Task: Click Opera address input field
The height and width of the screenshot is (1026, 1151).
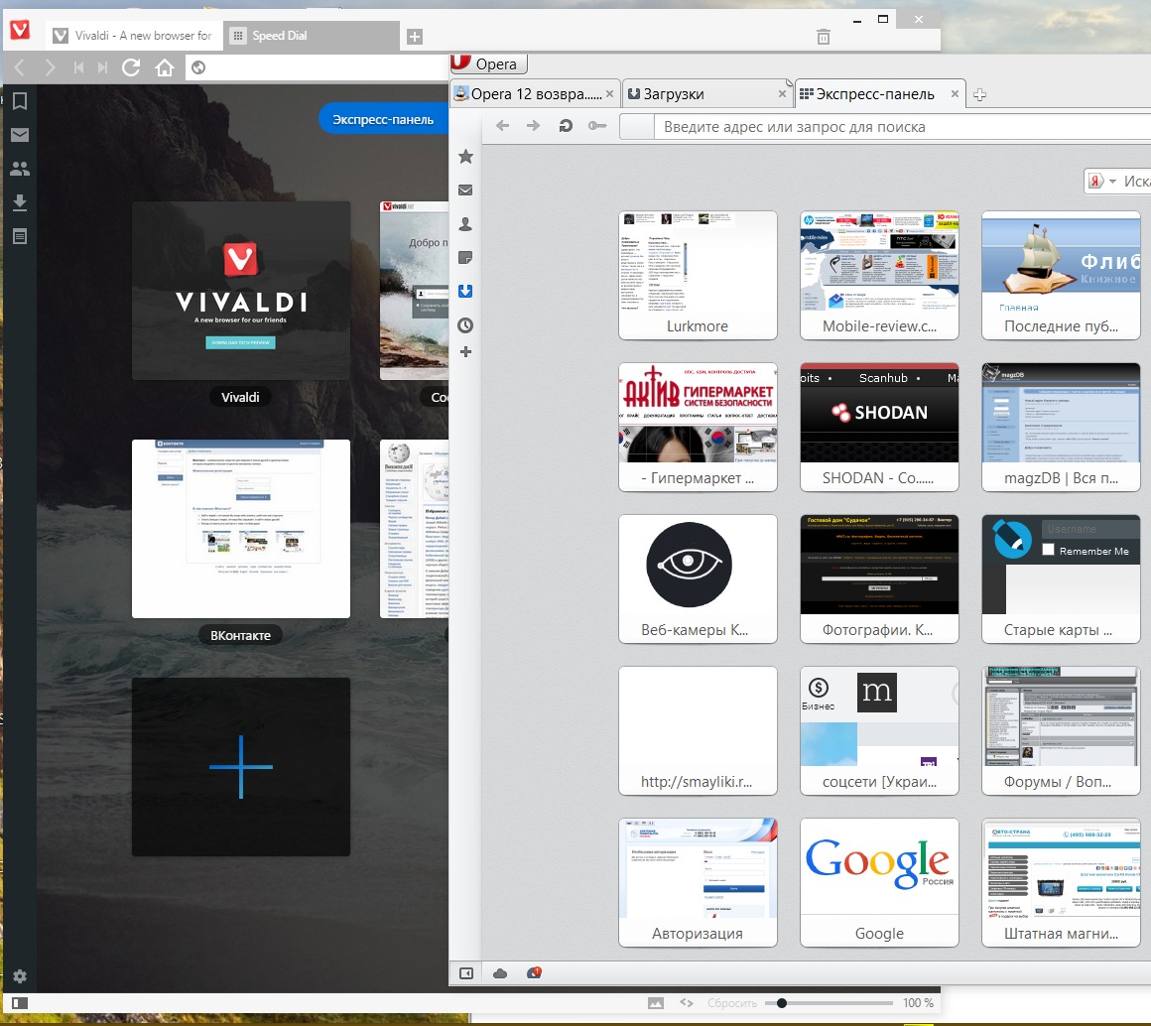Action: (x=903, y=126)
